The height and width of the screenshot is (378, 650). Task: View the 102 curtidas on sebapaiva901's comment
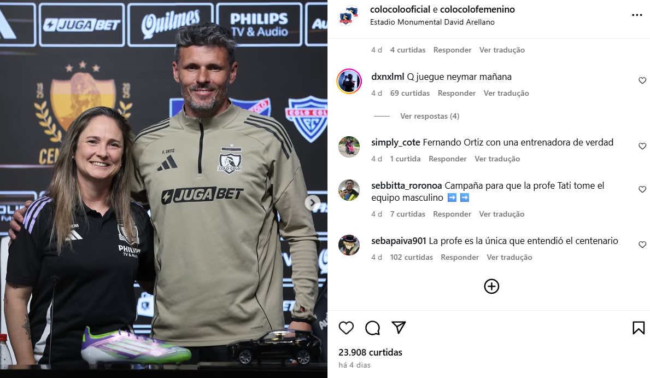pyautogui.click(x=411, y=257)
